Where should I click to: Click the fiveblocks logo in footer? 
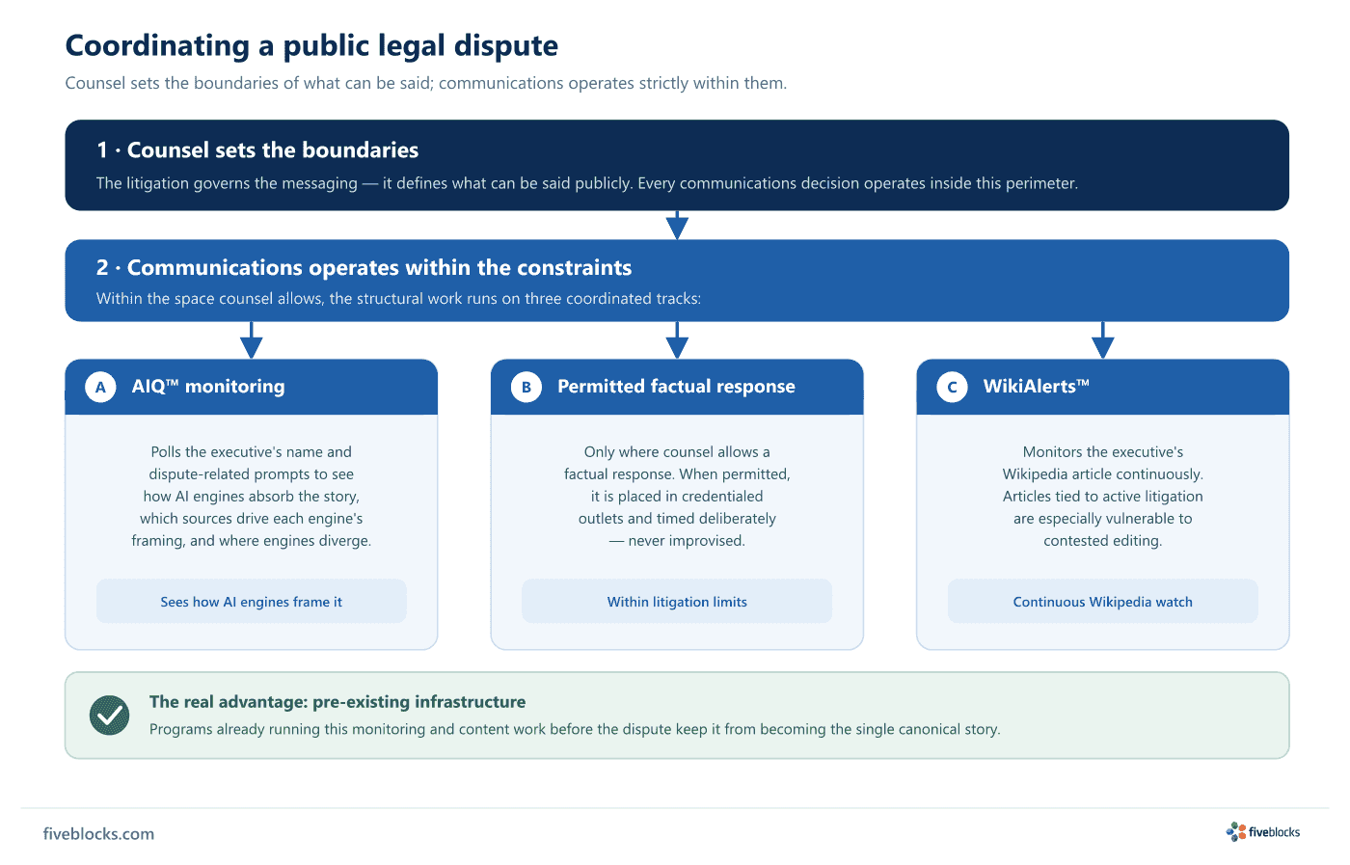(x=1263, y=831)
